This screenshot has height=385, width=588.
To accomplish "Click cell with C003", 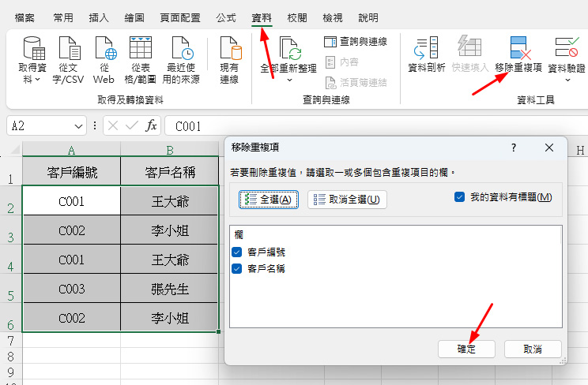I will (x=72, y=289).
